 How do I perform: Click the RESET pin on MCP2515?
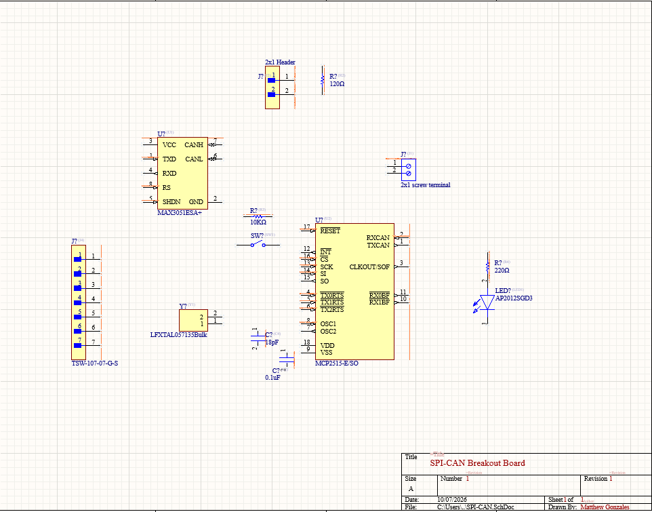coord(330,231)
